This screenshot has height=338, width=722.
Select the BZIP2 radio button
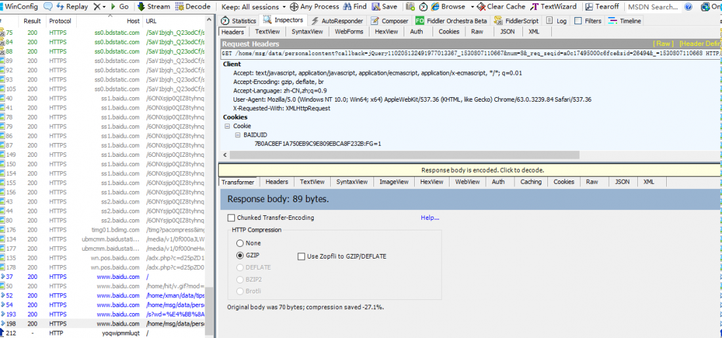click(x=240, y=279)
